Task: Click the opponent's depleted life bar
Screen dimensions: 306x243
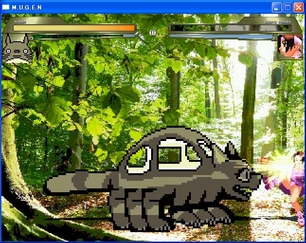Action: 231,28
